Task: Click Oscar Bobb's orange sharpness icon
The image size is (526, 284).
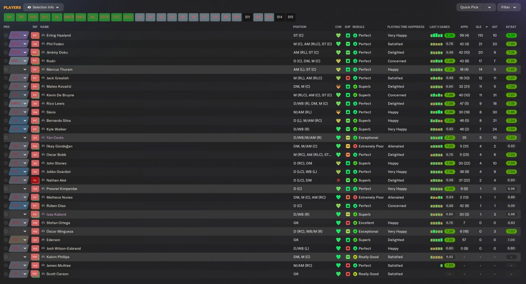Action: click(x=348, y=155)
